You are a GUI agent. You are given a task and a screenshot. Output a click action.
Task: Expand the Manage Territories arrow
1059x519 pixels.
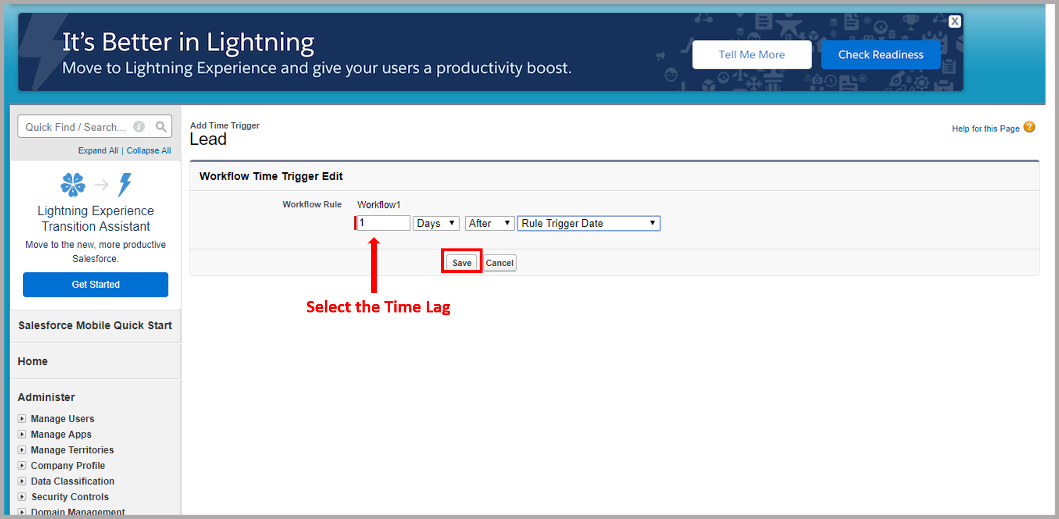[x=22, y=450]
